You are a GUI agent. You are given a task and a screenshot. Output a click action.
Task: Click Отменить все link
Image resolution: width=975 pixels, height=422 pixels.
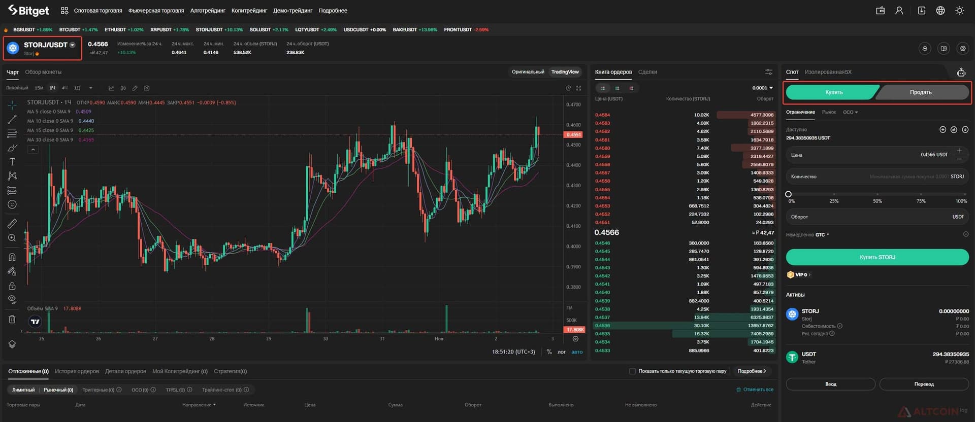pyautogui.click(x=755, y=390)
